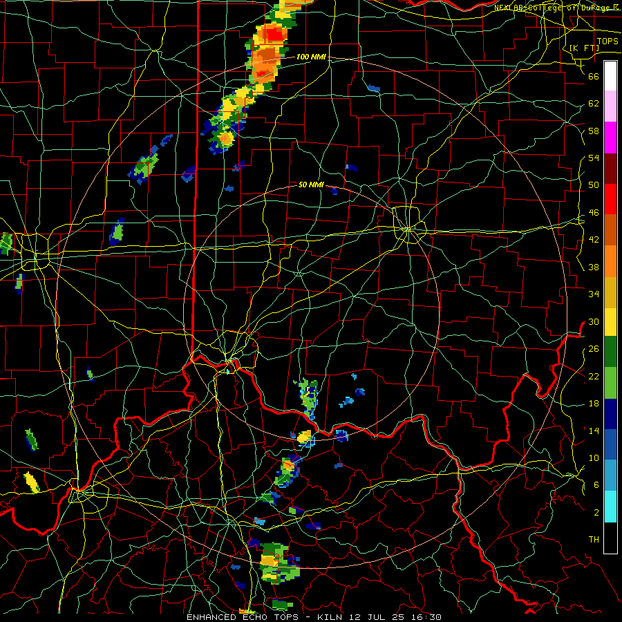
Task: Click the bright yellow legend swatch
Action: click(x=610, y=321)
